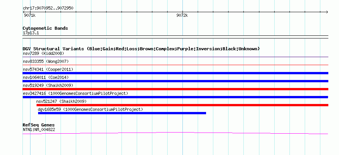Click the 17p13.1 cytogenetic band label

(x=31, y=33)
